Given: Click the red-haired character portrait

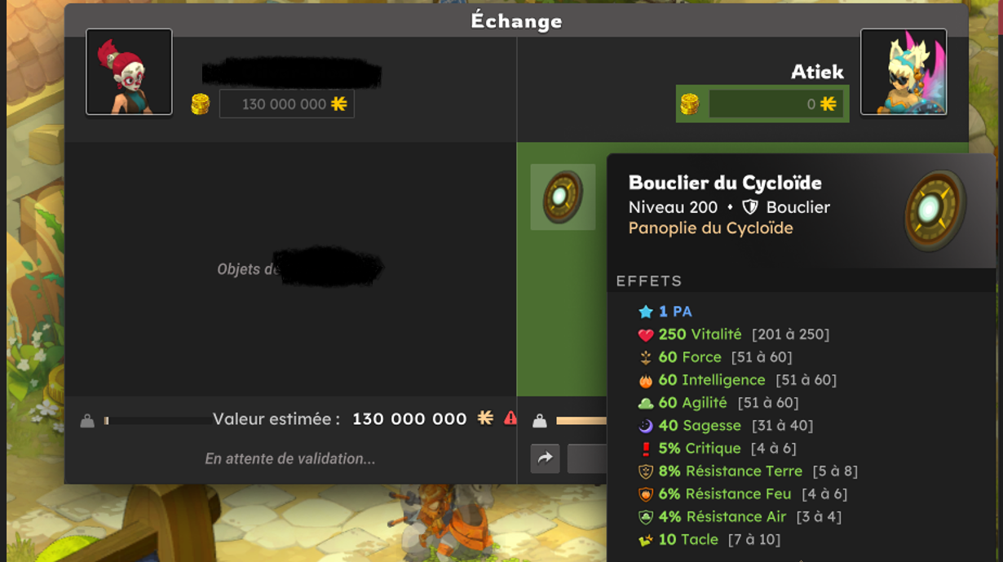Looking at the screenshot, I should (x=129, y=72).
